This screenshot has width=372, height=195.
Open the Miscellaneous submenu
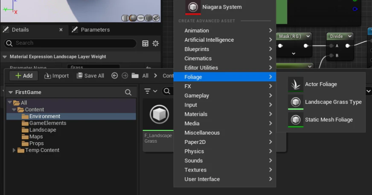(x=225, y=132)
